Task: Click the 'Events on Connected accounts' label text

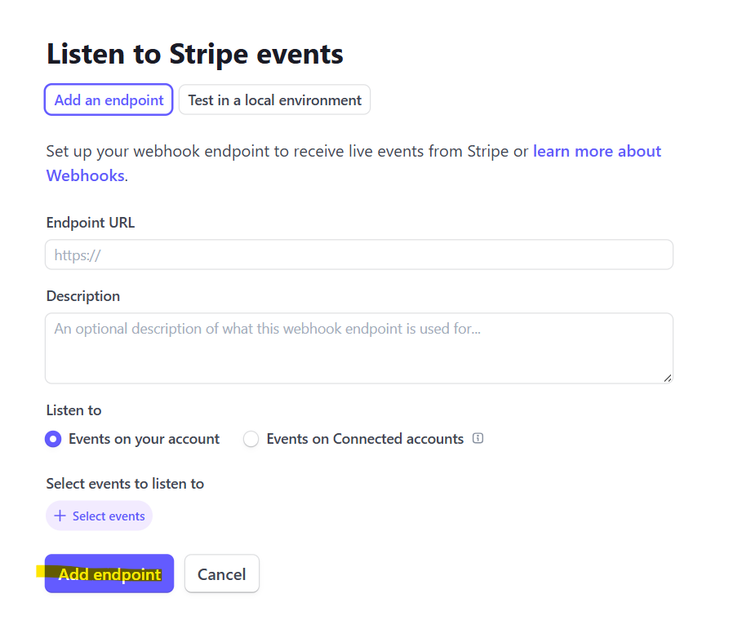Action: (x=365, y=439)
